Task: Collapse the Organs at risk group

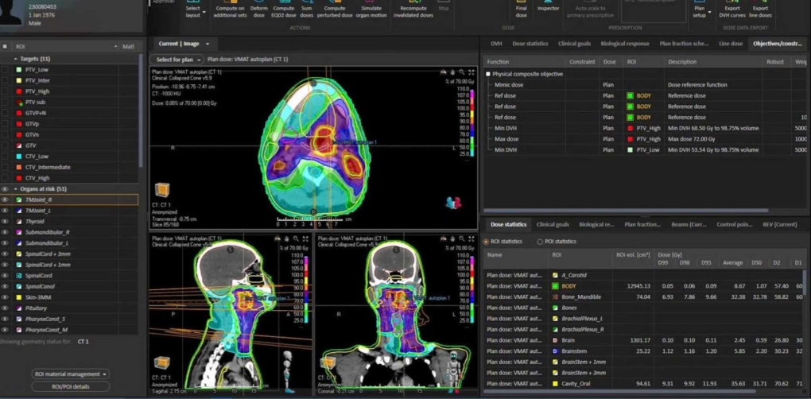Action: pos(15,189)
